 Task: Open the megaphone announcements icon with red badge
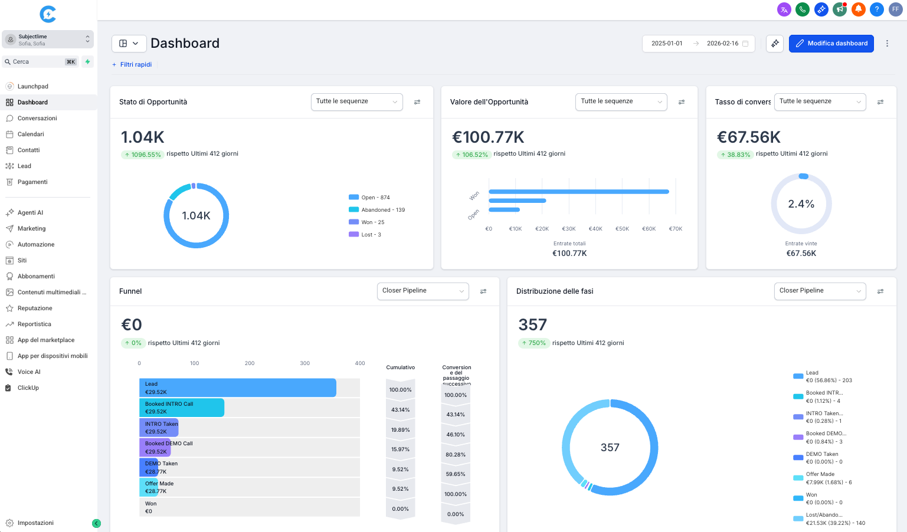(x=839, y=9)
